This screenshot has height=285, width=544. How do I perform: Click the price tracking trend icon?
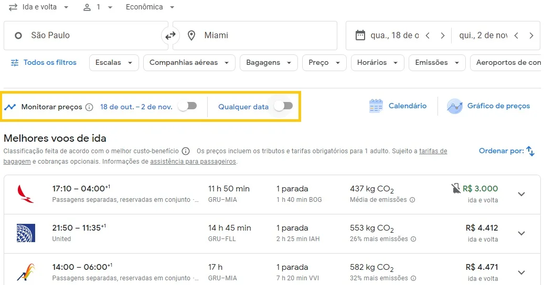coord(10,107)
